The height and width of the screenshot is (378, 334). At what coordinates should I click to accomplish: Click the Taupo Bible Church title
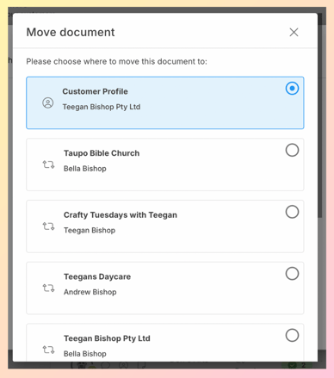pyautogui.click(x=102, y=153)
